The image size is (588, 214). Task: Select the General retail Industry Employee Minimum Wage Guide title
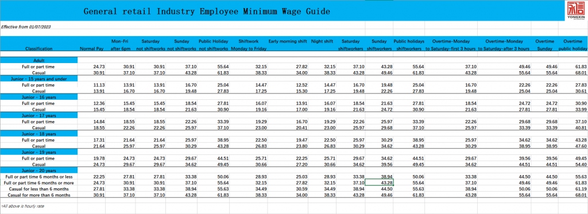pyautogui.click(x=207, y=11)
